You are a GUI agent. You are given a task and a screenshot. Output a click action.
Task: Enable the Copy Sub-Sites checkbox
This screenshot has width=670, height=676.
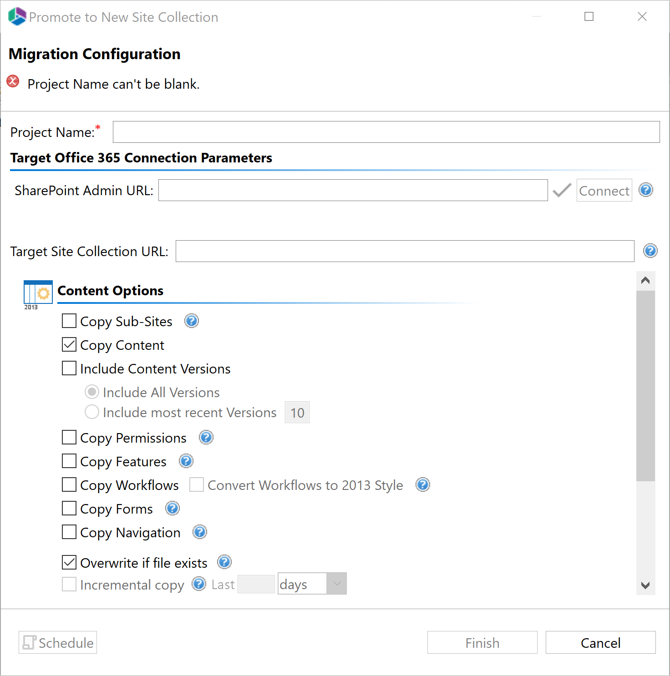point(69,321)
